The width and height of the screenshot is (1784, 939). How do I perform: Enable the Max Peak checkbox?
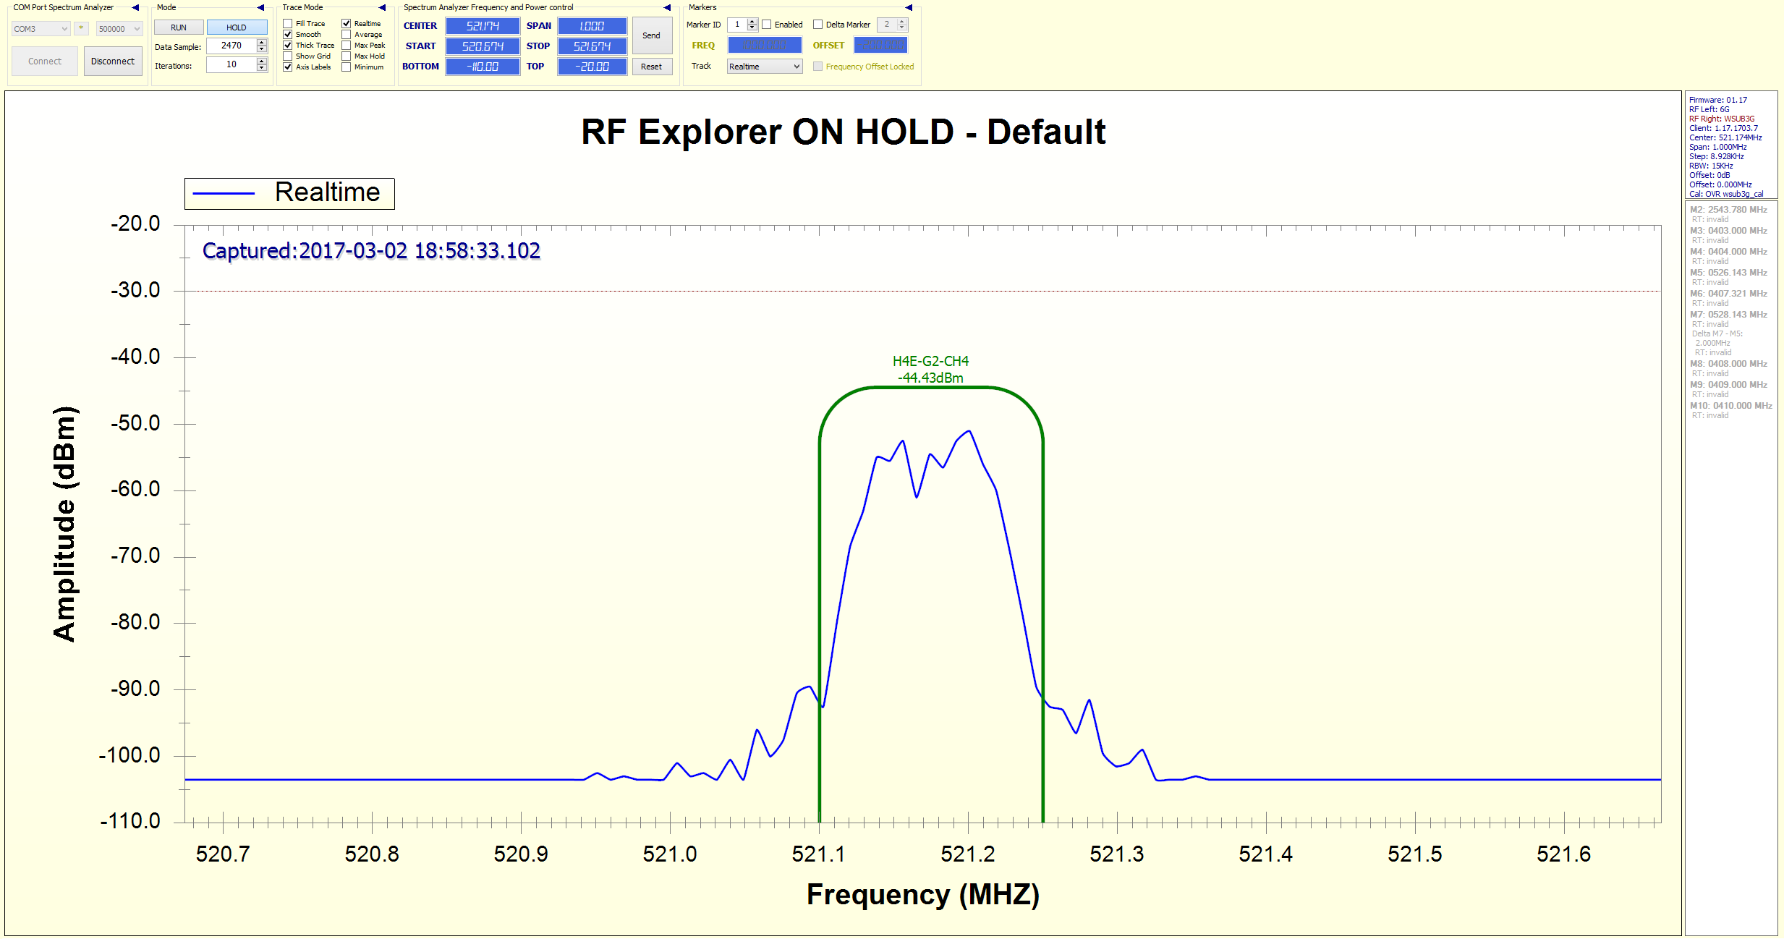[x=347, y=46]
